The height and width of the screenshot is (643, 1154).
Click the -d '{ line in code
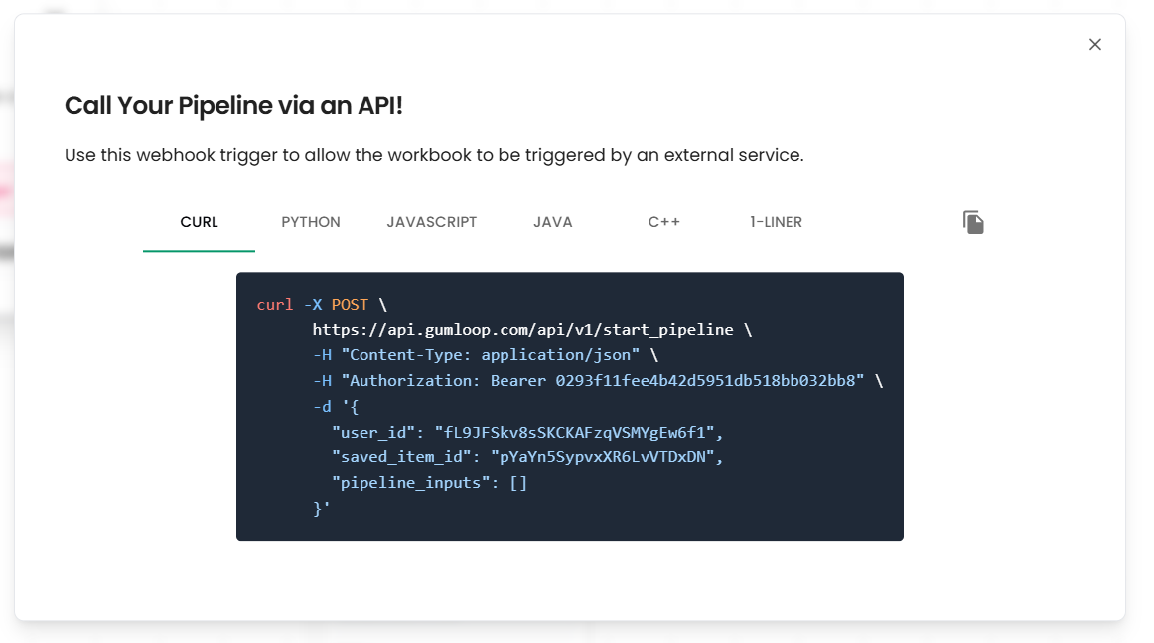pos(336,406)
